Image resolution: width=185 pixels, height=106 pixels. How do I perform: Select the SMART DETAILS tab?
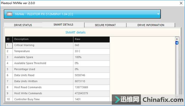63,25
